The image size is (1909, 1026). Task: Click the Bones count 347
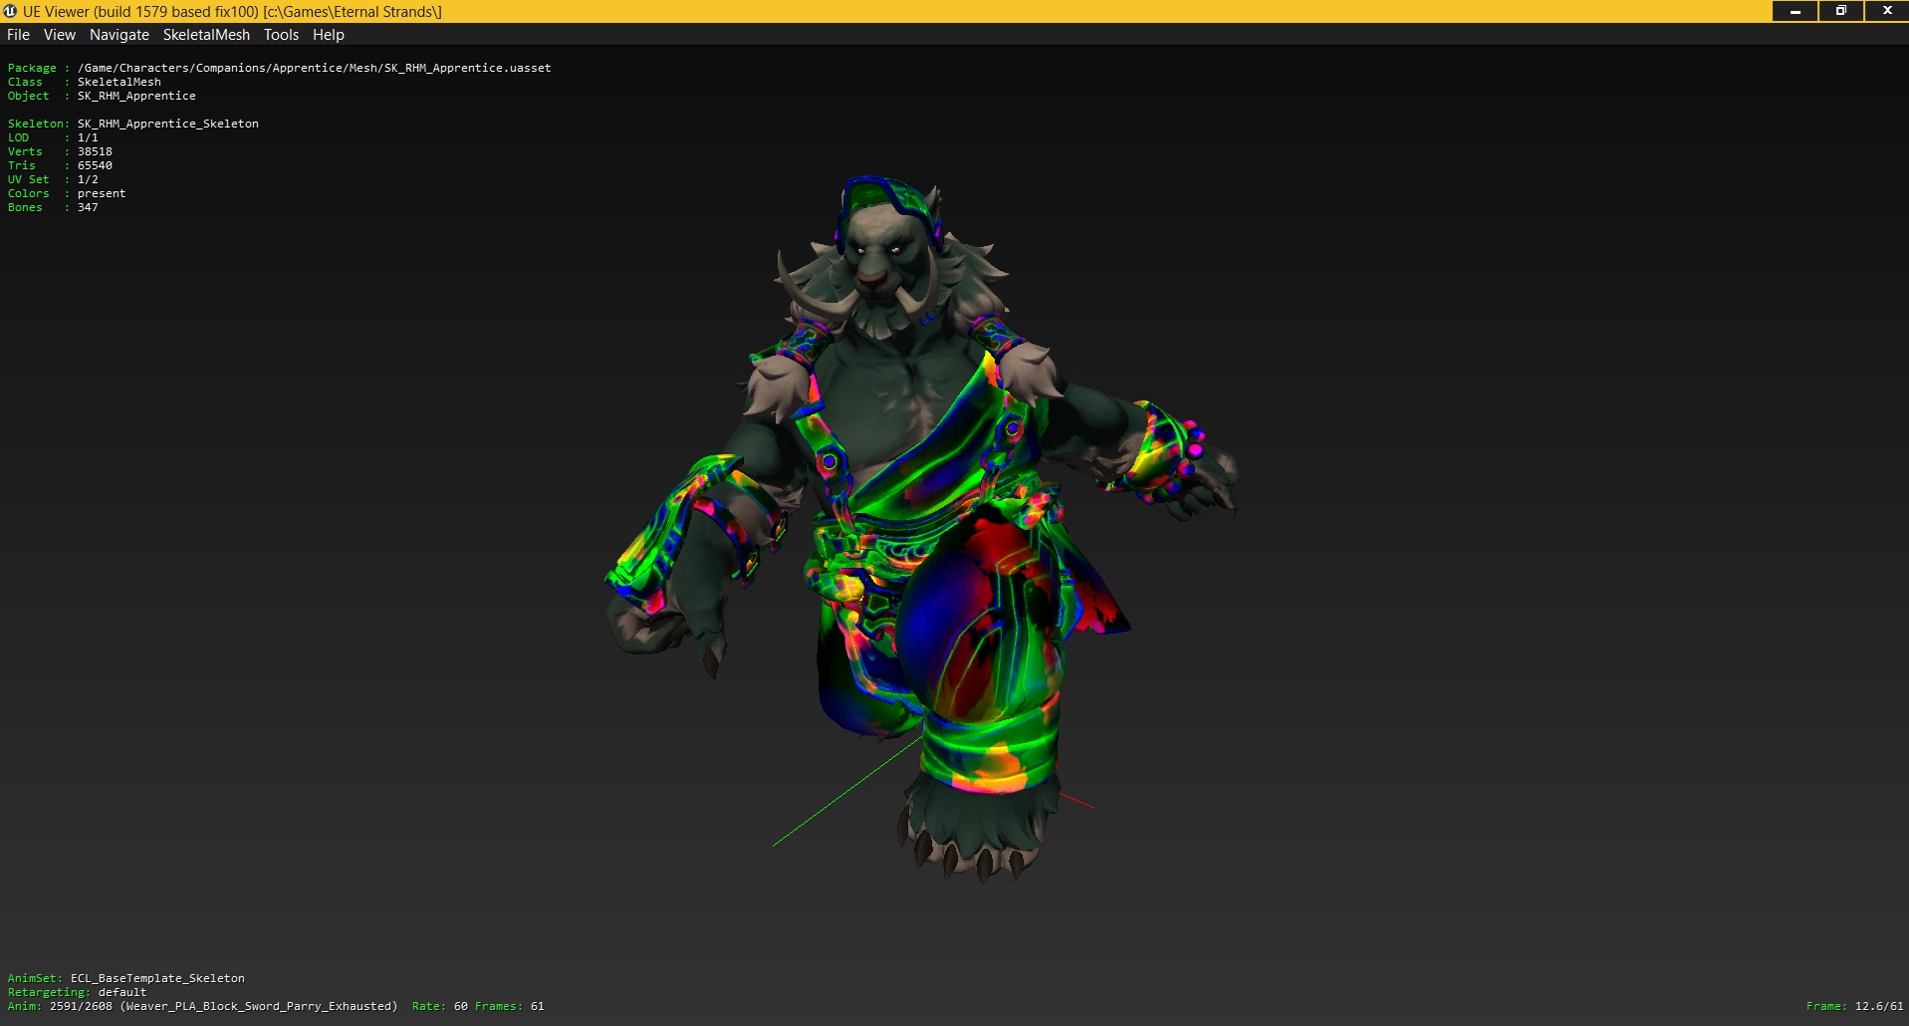(88, 207)
